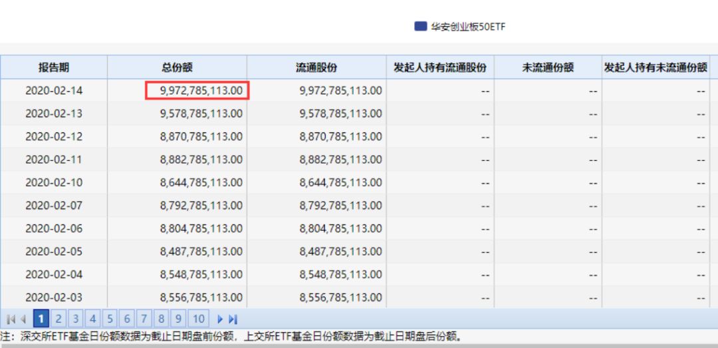Click 流通股份 value for 2020-02-03
This screenshot has height=348, width=718.
click(340, 297)
